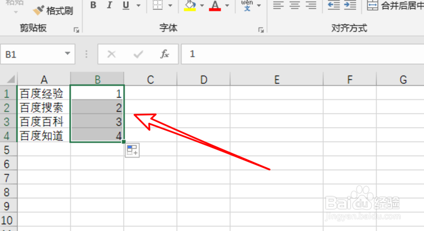Select row 4 header
This screenshot has height=231, width=424.
pyautogui.click(x=8, y=136)
